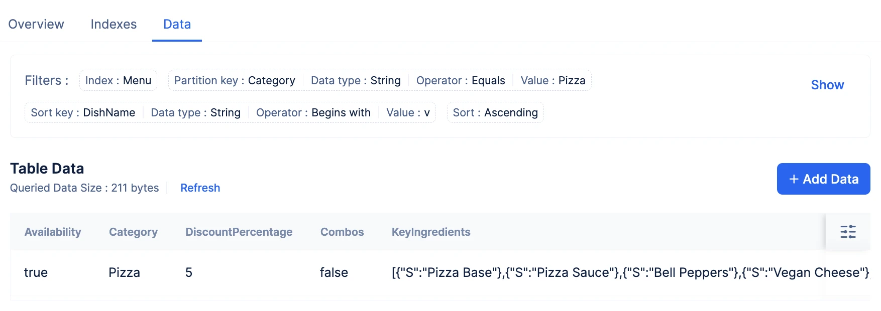Select the Sort key DishName filter

tap(83, 112)
